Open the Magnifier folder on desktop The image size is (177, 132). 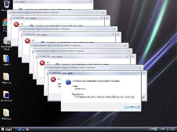(x=6, y=78)
